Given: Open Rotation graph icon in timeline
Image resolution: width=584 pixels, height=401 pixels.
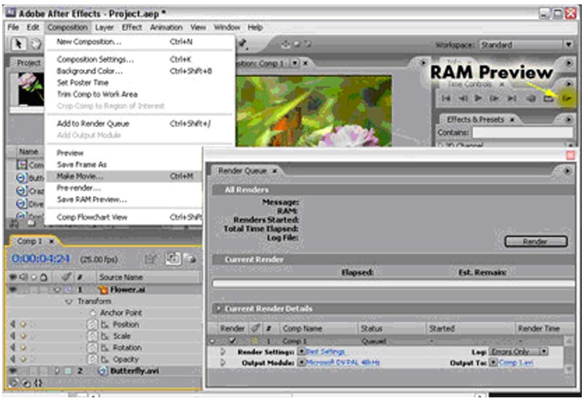Looking at the screenshot, I should coord(104,348).
